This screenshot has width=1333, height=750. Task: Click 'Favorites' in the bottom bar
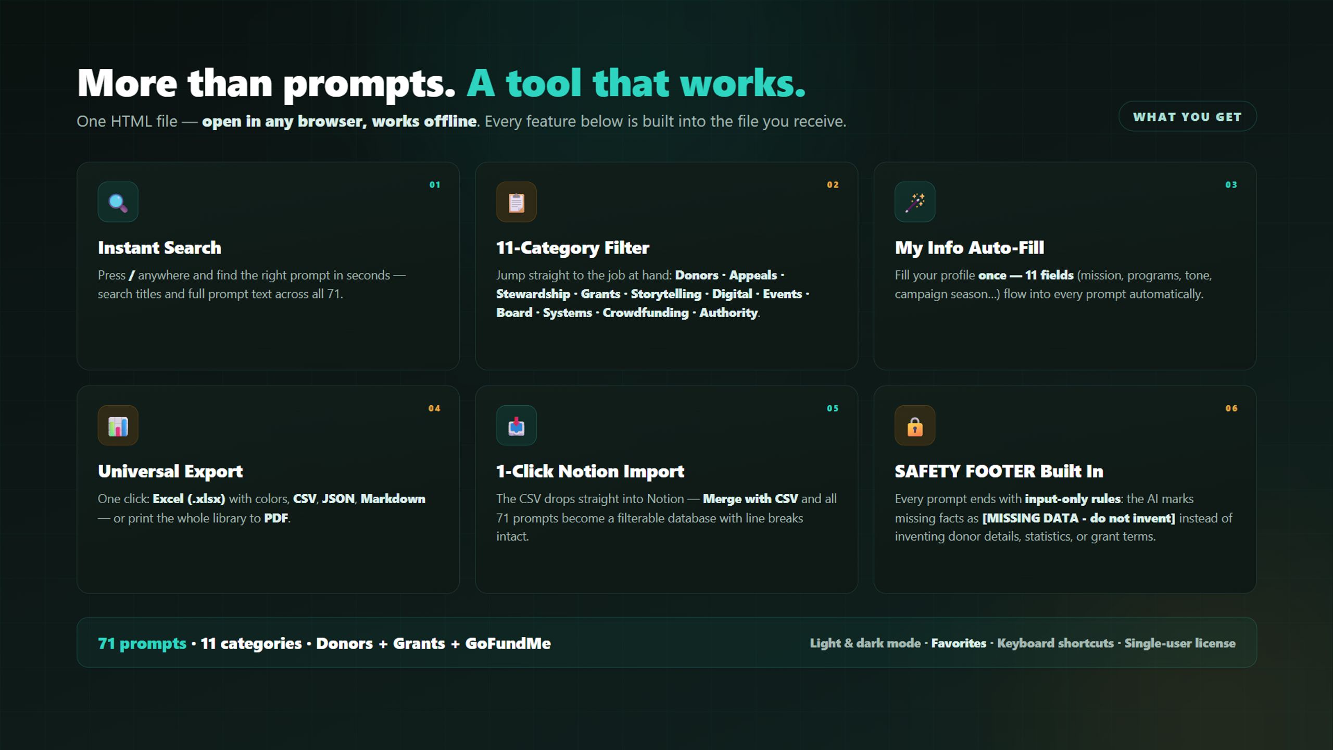coord(959,644)
